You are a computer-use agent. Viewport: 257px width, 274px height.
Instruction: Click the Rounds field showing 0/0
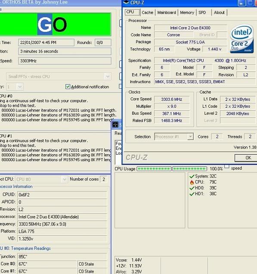click(x=103, y=43)
